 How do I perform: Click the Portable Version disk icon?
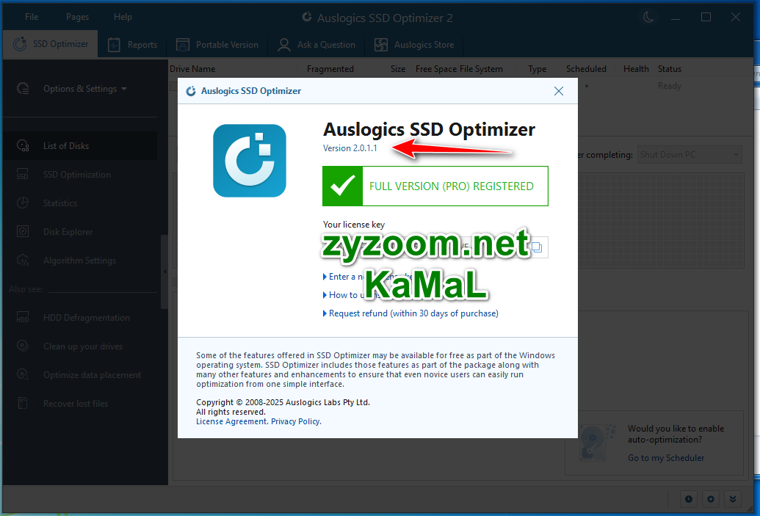point(183,45)
